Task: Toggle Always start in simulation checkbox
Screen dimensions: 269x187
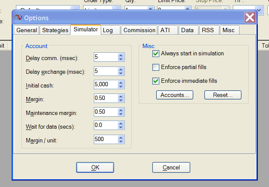Action: (x=156, y=54)
